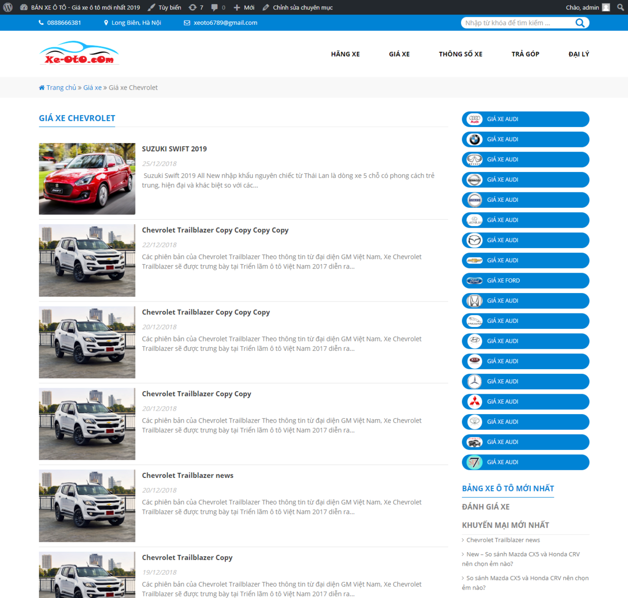Click the ĐÁNH GIÁ XE heading
628x598 pixels.
(x=485, y=507)
